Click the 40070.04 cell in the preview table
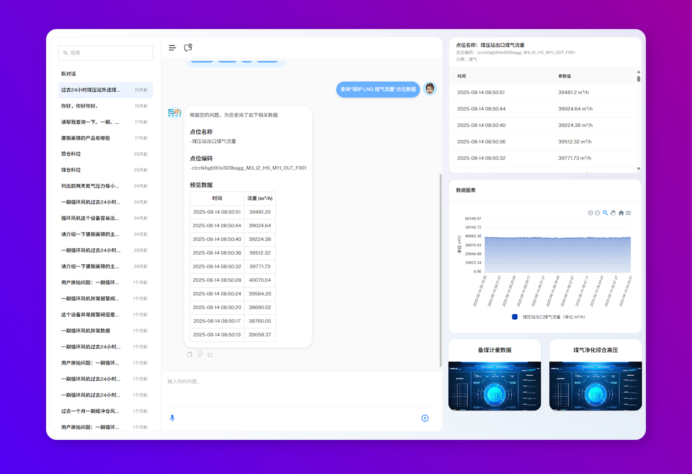The image size is (692, 474). tap(260, 280)
